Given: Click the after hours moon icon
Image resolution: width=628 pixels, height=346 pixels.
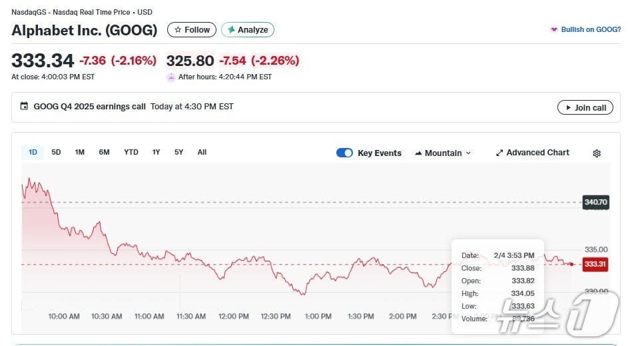Looking at the screenshot, I should coord(171,77).
